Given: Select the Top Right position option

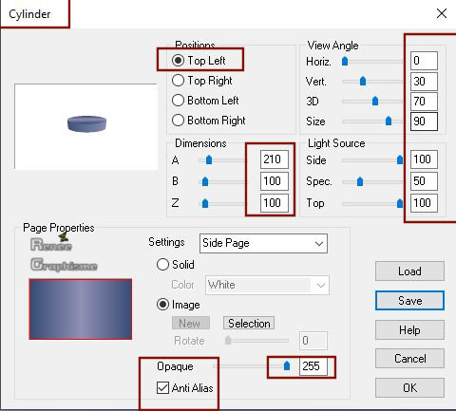Looking at the screenshot, I should [178, 81].
